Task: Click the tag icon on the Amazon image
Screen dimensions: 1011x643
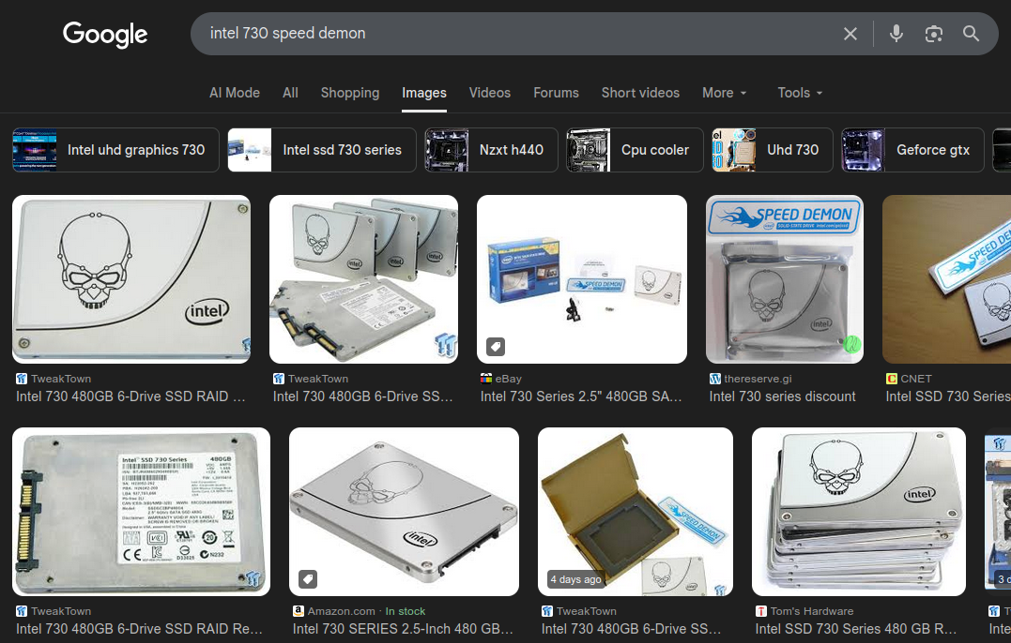Action: tap(308, 578)
